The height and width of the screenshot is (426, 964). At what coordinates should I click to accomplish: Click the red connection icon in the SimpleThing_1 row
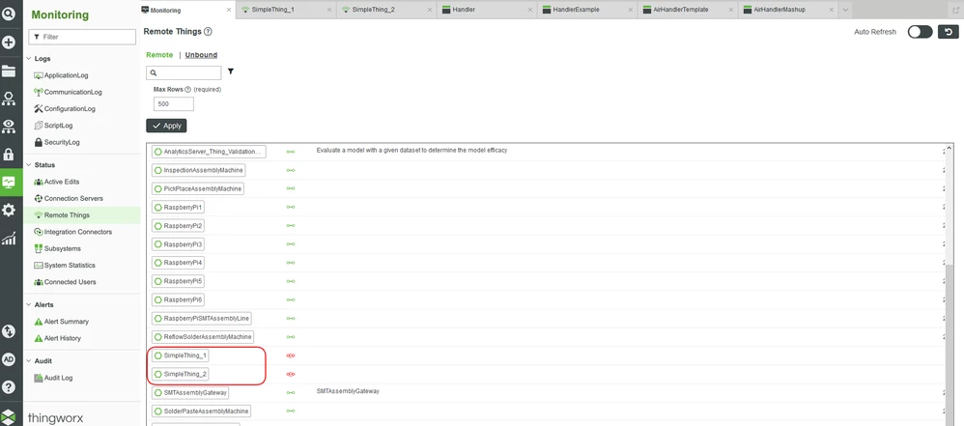pyautogui.click(x=291, y=355)
